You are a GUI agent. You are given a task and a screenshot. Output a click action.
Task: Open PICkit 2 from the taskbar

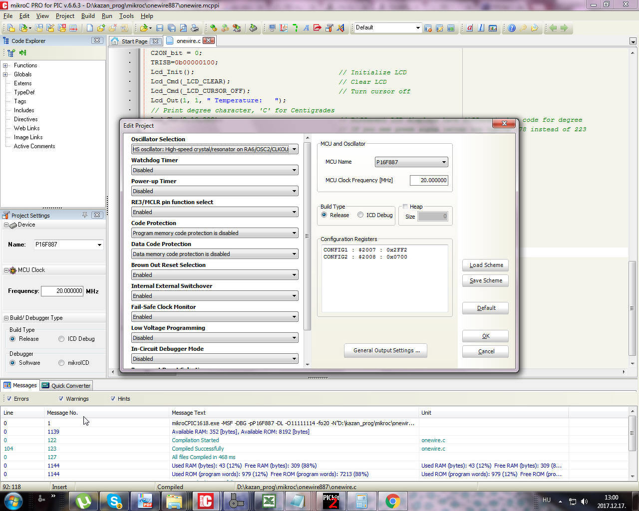pyautogui.click(x=331, y=501)
